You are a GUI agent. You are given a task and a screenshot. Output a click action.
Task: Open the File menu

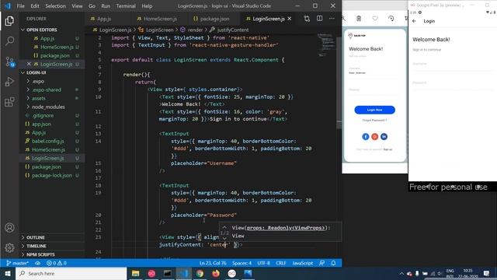tap(21, 6)
